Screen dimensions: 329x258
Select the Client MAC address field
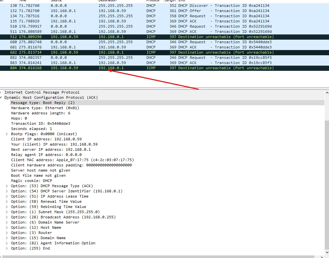[x=72, y=160]
